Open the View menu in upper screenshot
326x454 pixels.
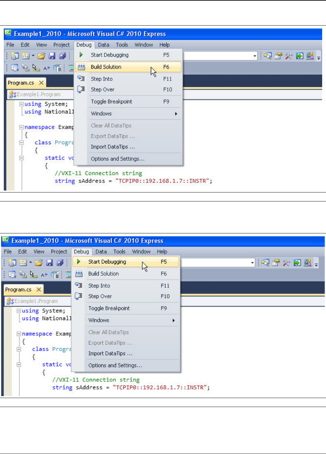[x=41, y=45]
